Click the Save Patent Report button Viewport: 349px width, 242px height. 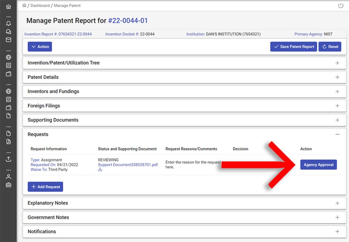click(x=293, y=47)
